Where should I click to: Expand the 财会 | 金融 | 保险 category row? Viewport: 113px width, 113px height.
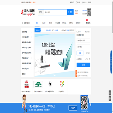[x=27, y=68]
